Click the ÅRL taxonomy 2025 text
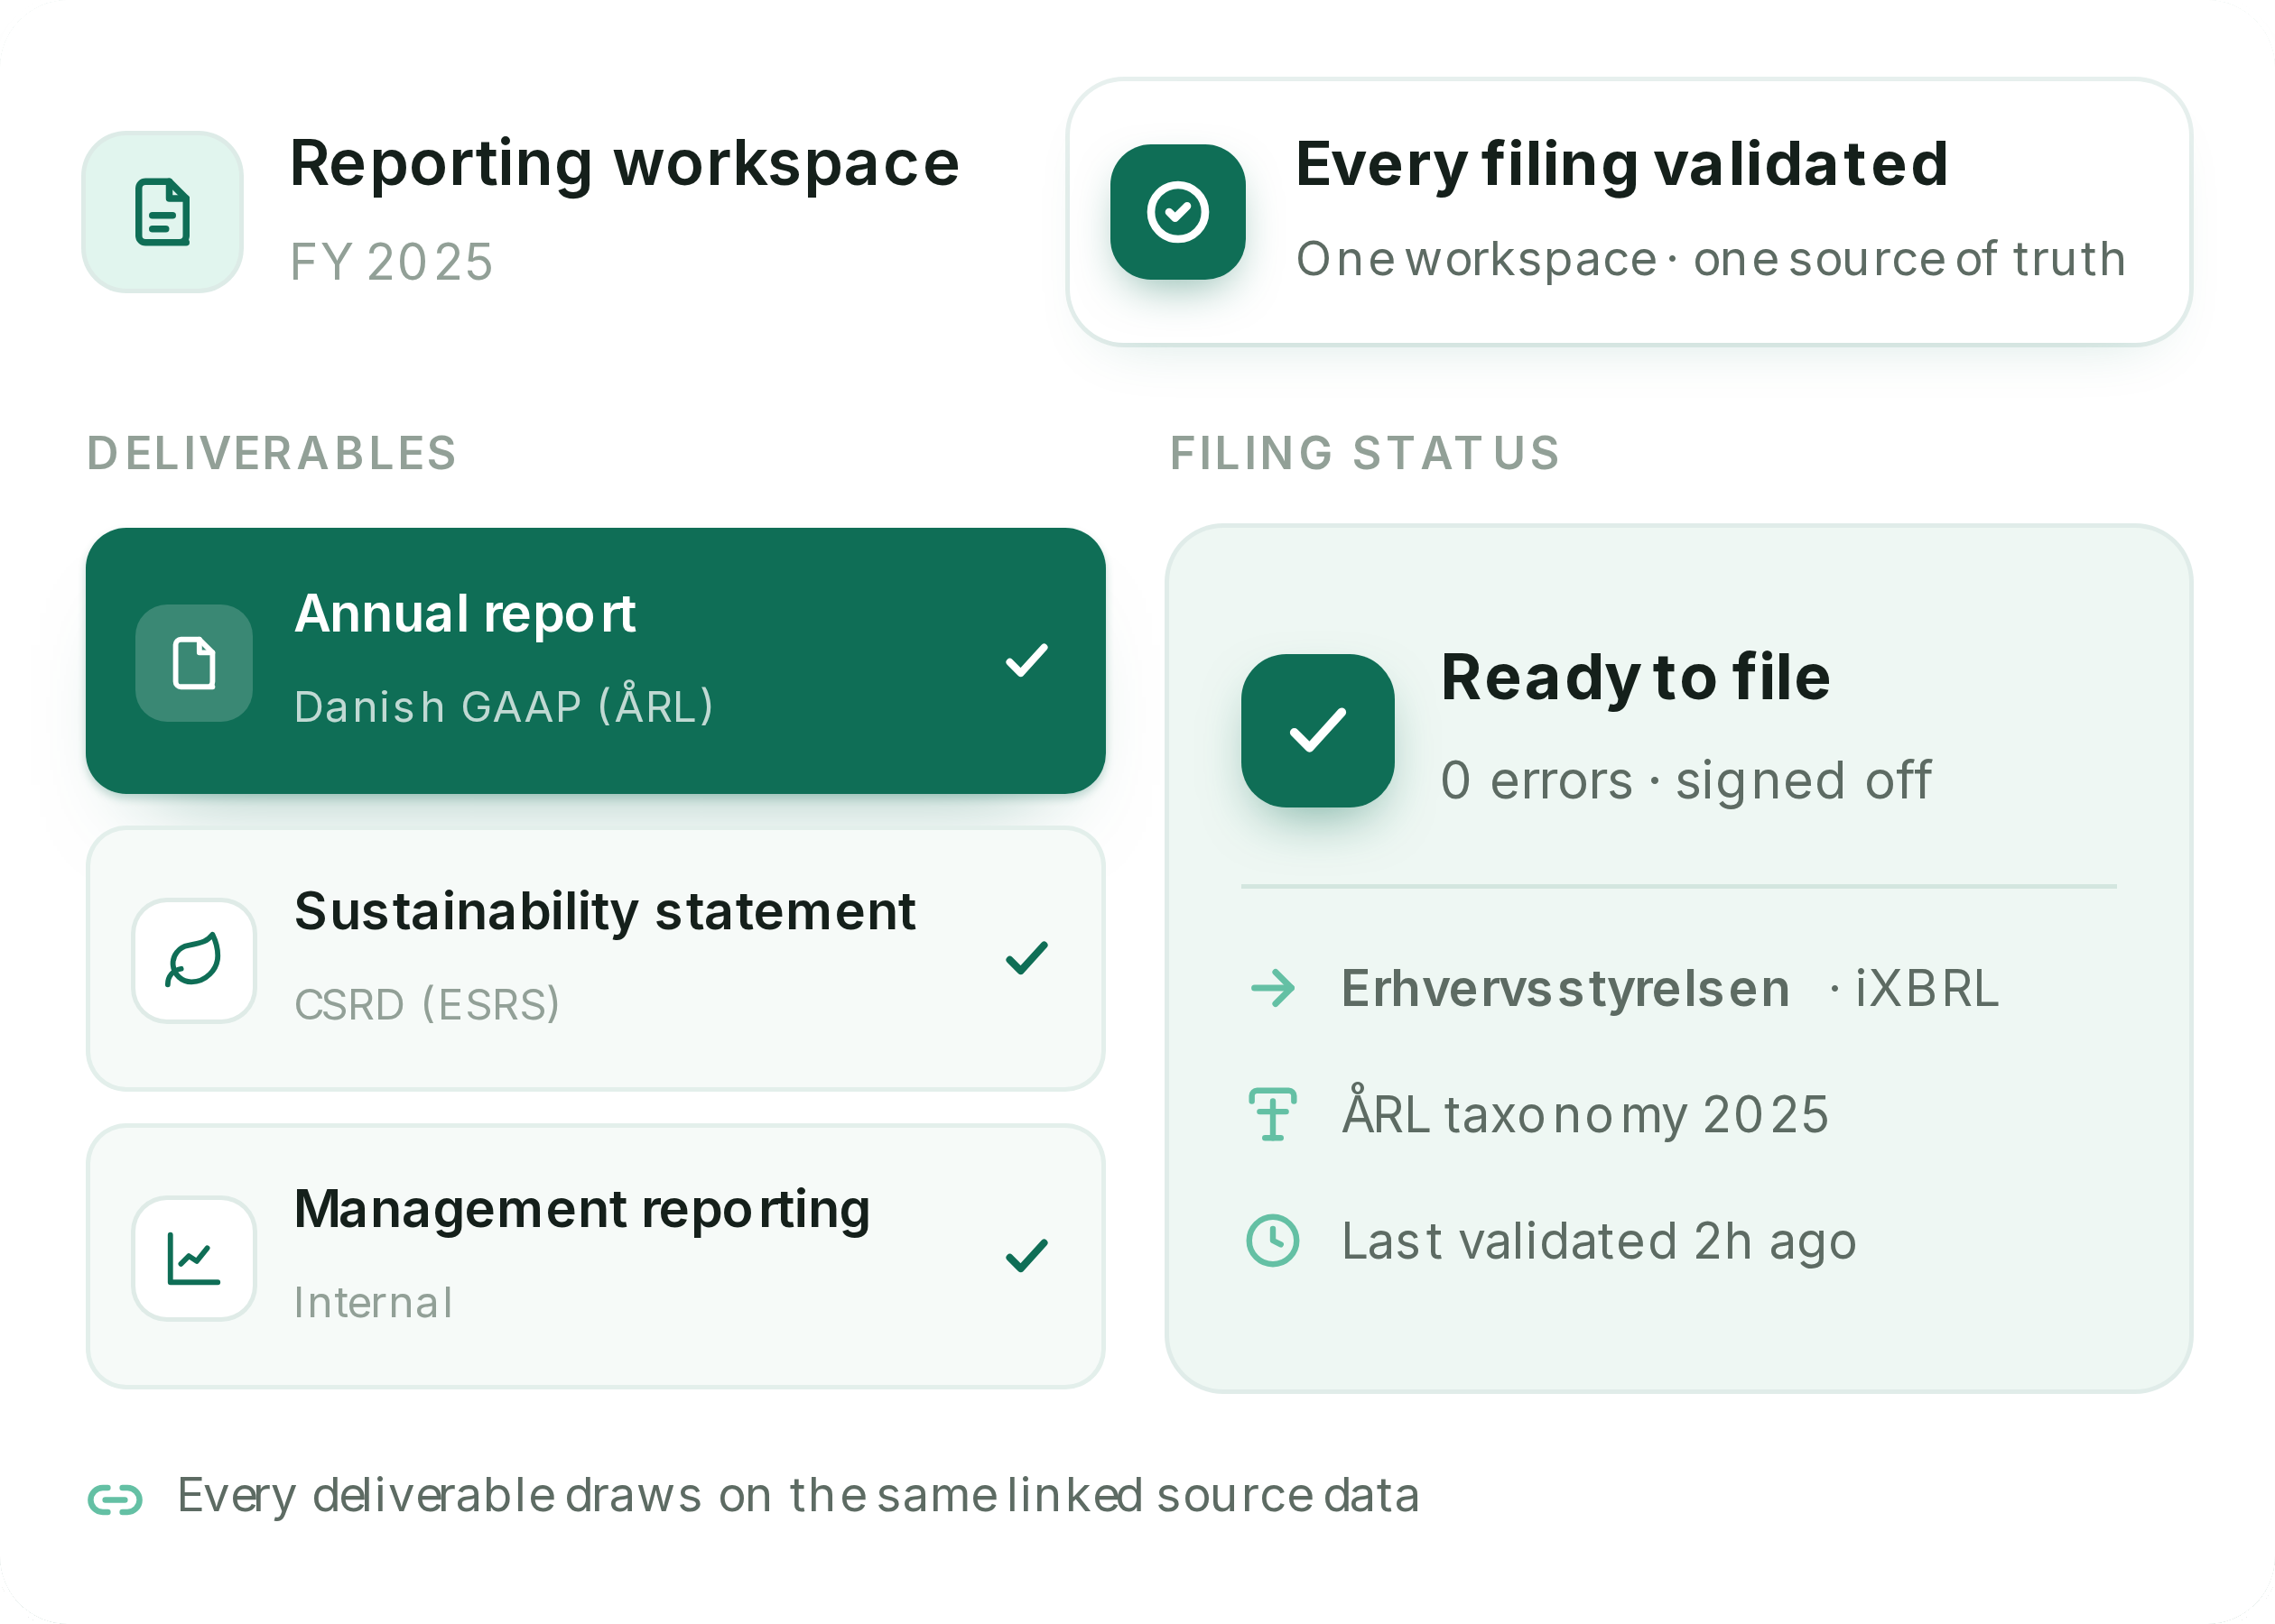 [x=1584, y=1113]
